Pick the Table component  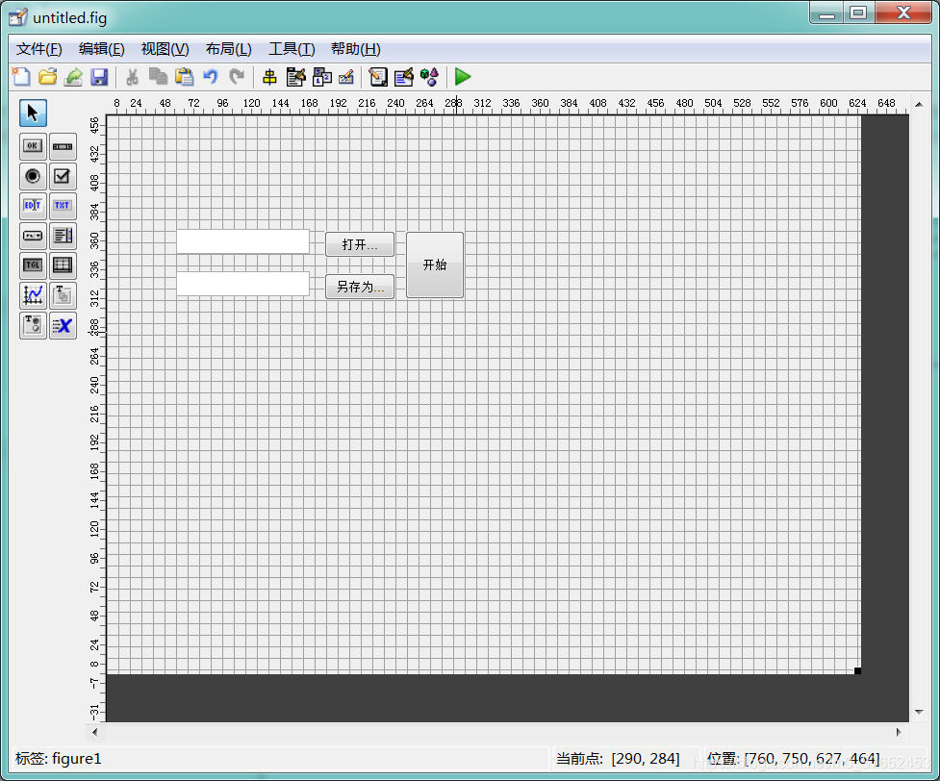click(63, 265)
